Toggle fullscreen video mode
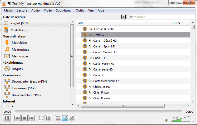The width and height of the screenshot is (197, 125). pyautogui.click(x=41, y=118)
